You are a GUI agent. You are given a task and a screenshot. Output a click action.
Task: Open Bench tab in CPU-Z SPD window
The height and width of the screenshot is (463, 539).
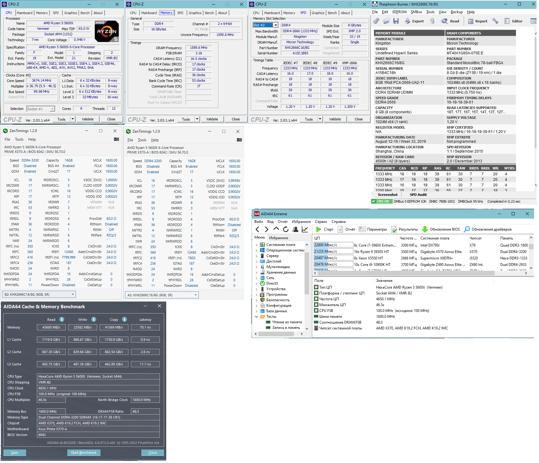(x=332, y=13)
